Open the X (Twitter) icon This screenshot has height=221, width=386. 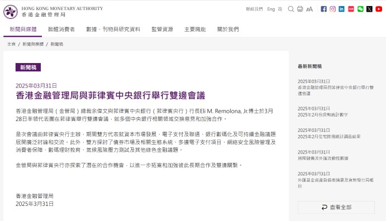[369, 9]
